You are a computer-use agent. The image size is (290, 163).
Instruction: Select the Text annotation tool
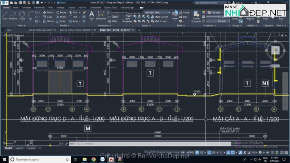point(92,15)
